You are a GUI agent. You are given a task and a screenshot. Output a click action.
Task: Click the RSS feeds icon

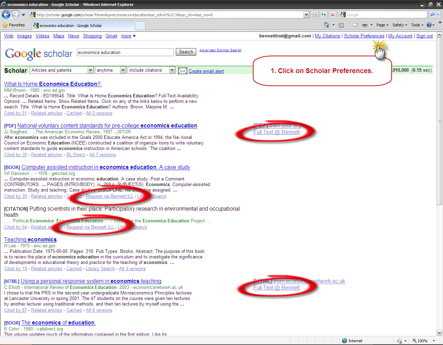pos(341,25)
